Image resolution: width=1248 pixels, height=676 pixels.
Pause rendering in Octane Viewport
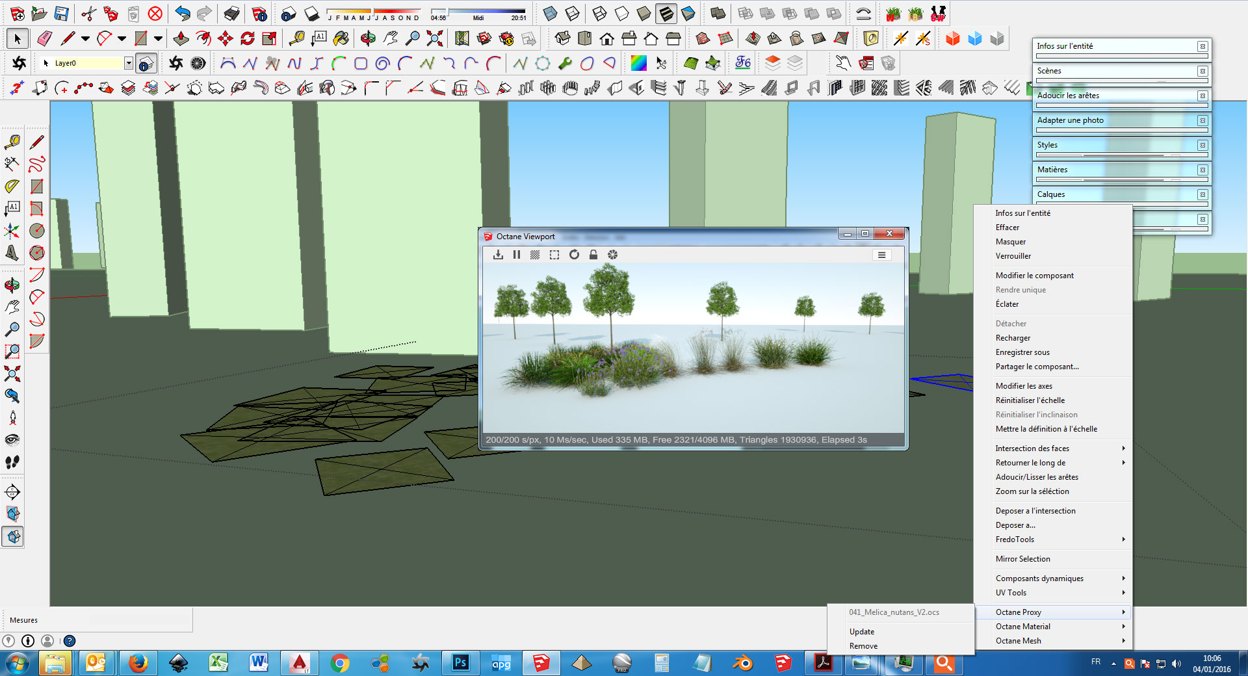pyautogui.click(x=516, y=255)
